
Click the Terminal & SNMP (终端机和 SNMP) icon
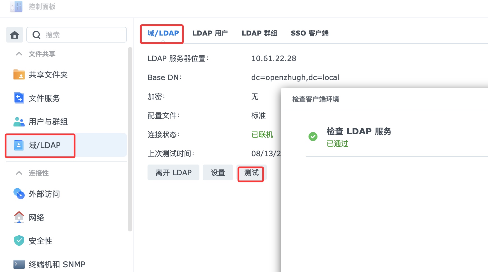19,264
